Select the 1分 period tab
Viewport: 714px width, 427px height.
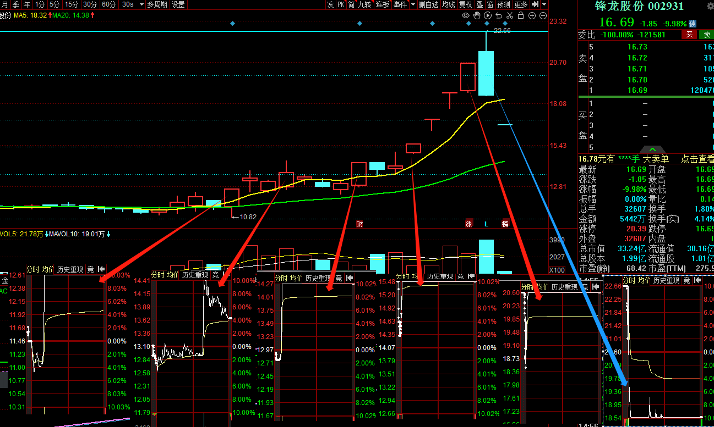(x=40, y=4)
